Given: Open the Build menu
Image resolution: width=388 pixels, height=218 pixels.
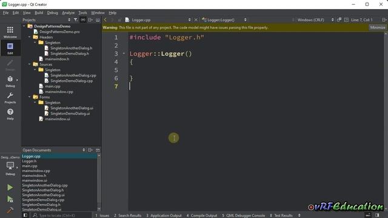Looking at the screenshot, I should [39, 13].
